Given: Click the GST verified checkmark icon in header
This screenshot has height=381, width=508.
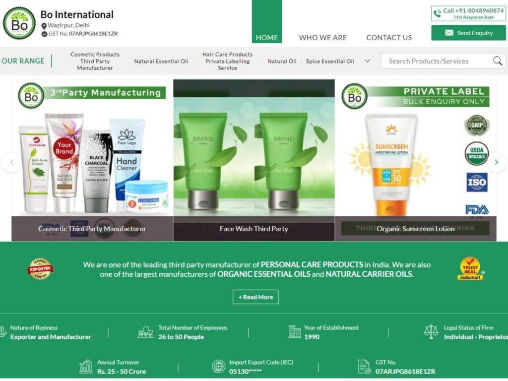Looking at the screenshot, I should [44, 34].
